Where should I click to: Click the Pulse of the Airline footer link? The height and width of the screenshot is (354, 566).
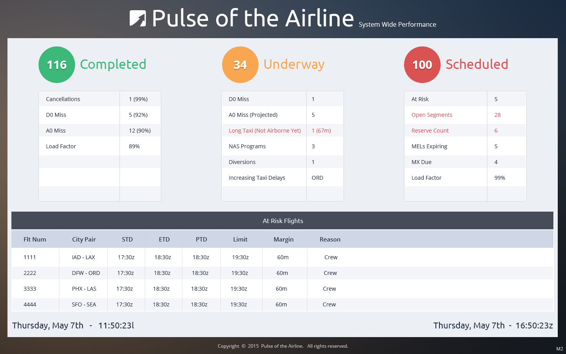(x=282, y=346)
